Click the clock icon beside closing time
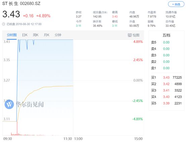Image resolution: width=186 pixels, height=142 pixels. point(4,24)
